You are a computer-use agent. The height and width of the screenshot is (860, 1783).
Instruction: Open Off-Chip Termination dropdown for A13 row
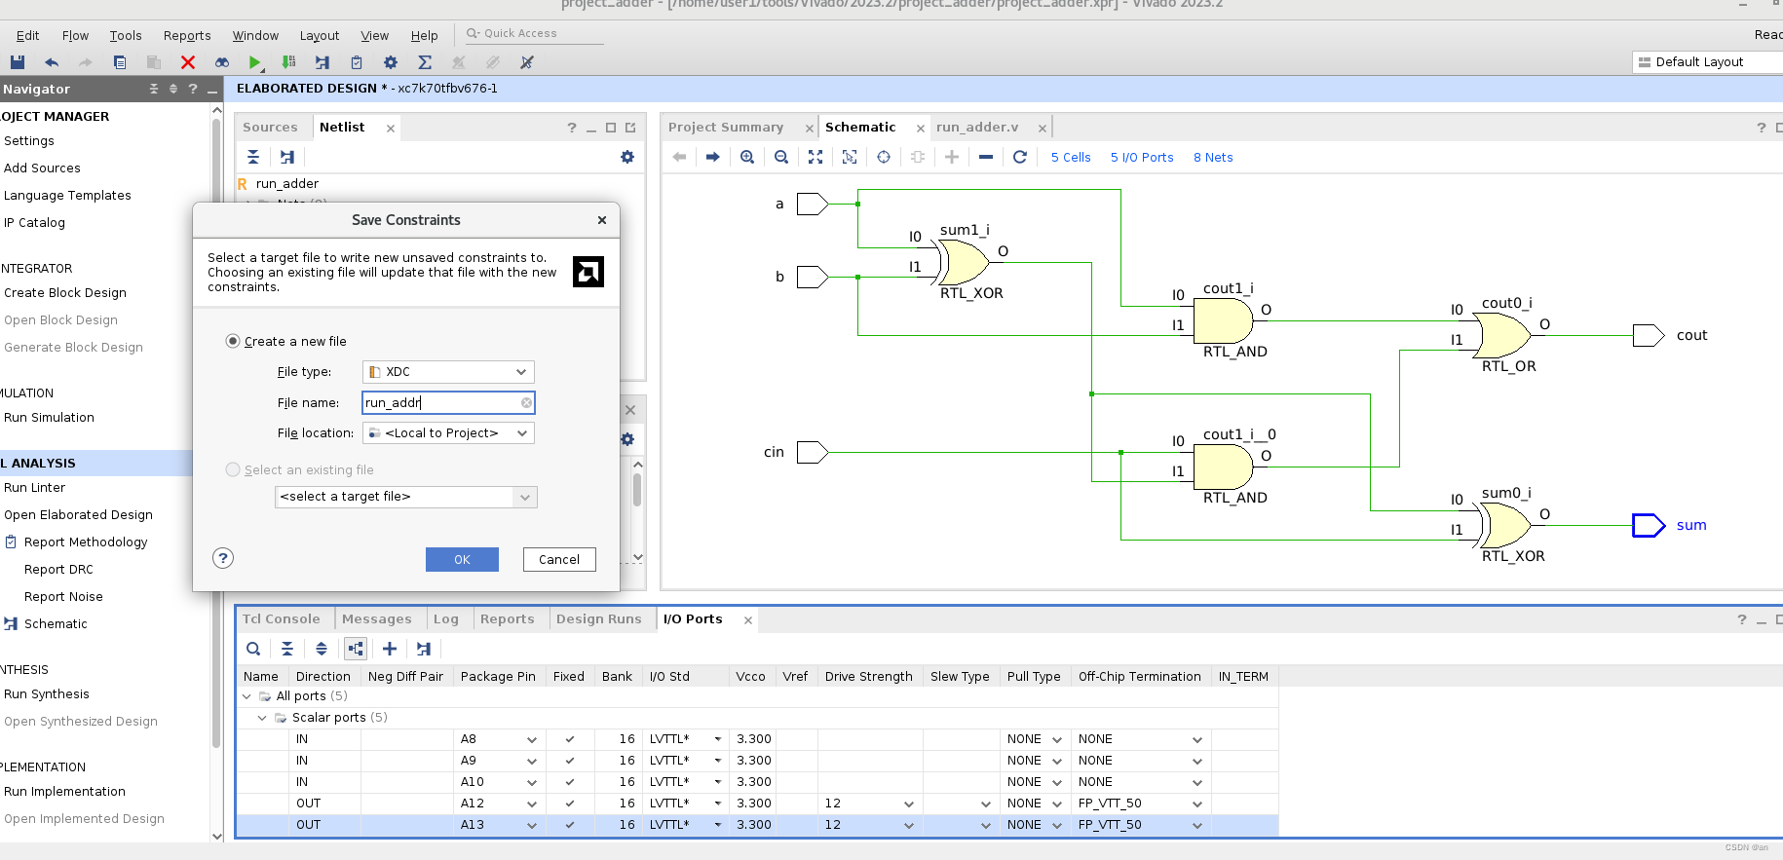tap(1197, 825)
